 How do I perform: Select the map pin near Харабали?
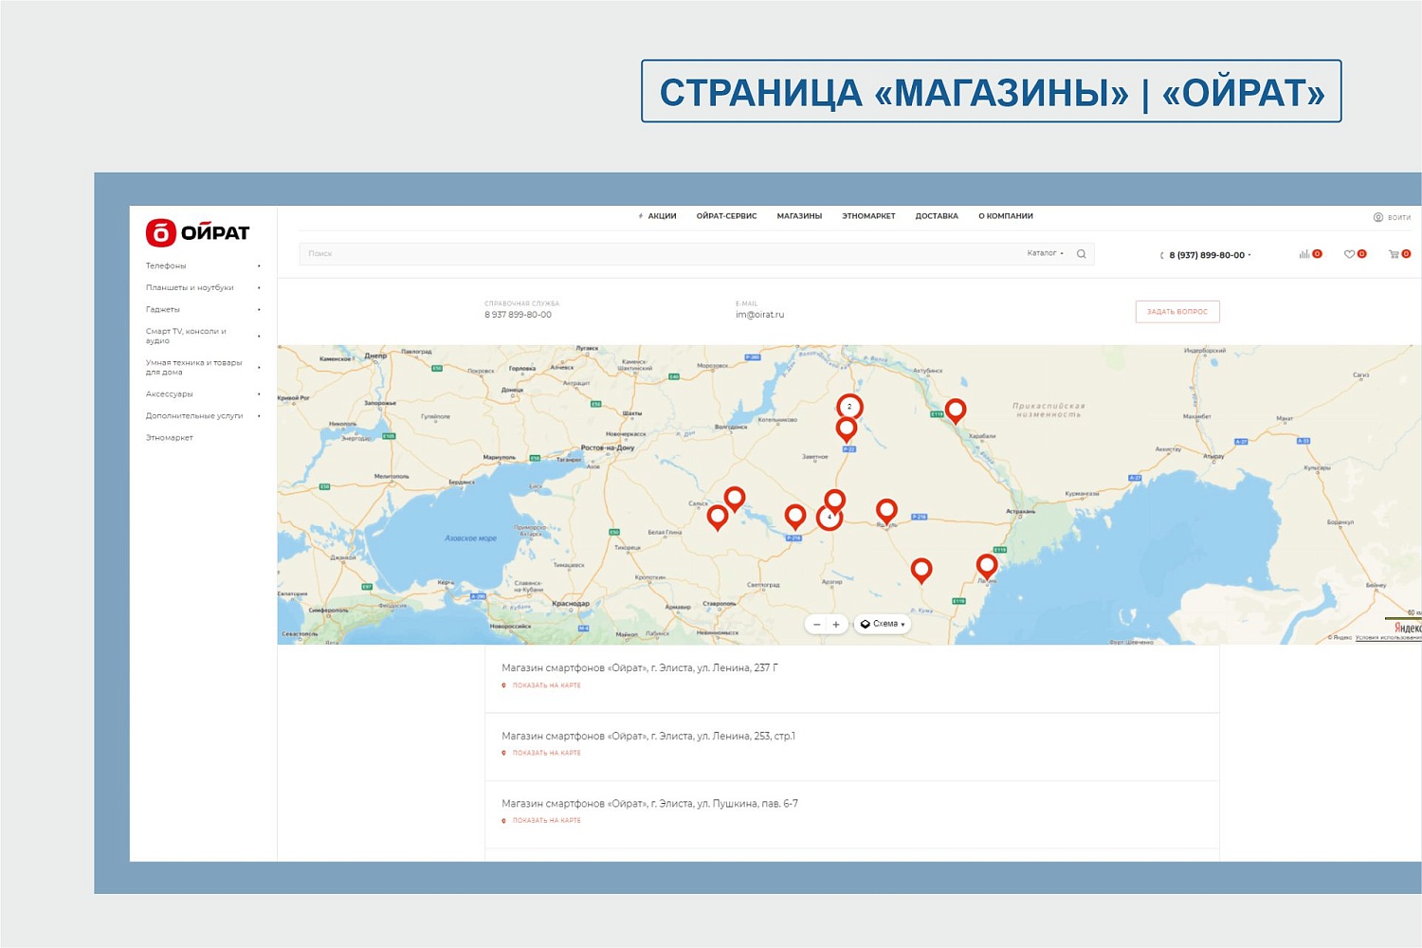(x=956, y=410)
